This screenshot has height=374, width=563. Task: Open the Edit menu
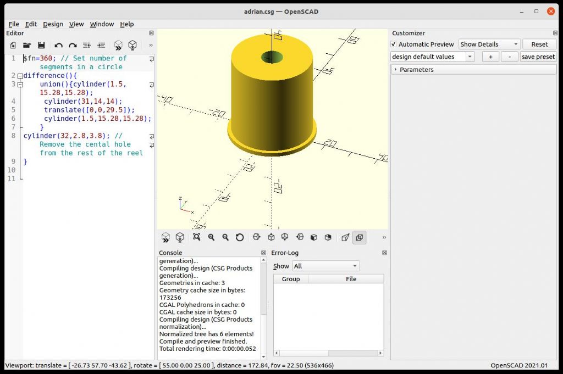click(31, 24)
